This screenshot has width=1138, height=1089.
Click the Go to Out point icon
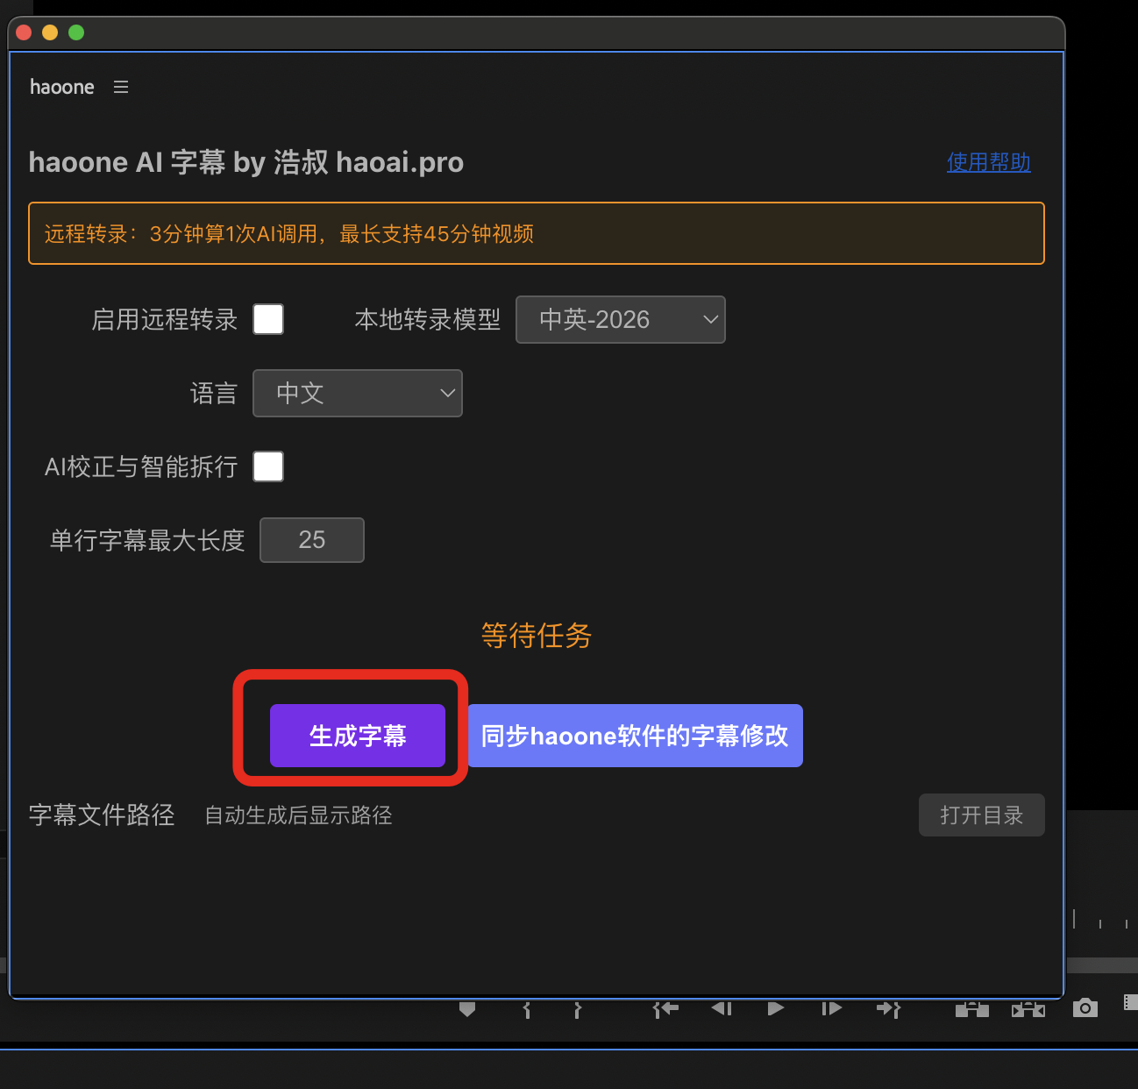888,1009
